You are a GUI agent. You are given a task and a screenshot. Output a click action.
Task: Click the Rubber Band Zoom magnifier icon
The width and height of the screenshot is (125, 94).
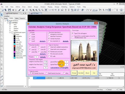click(30, 10)
